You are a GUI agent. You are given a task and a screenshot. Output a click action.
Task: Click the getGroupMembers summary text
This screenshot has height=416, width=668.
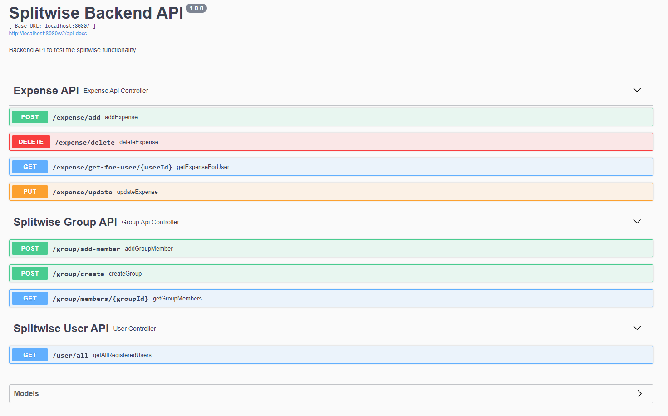point(177,299)
